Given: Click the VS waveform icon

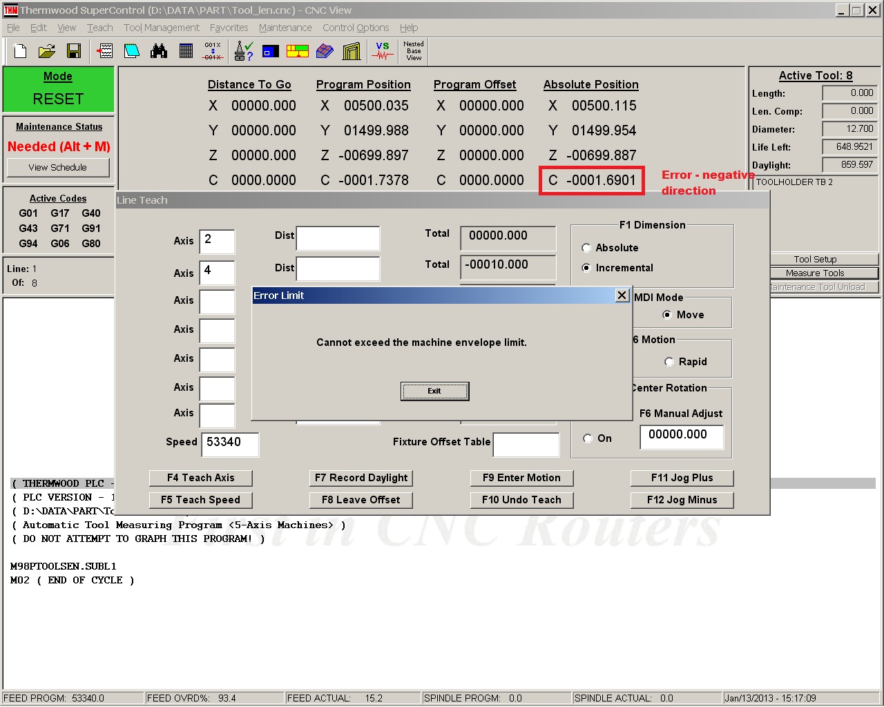Looking at the screenshot, I should (382, 51).
